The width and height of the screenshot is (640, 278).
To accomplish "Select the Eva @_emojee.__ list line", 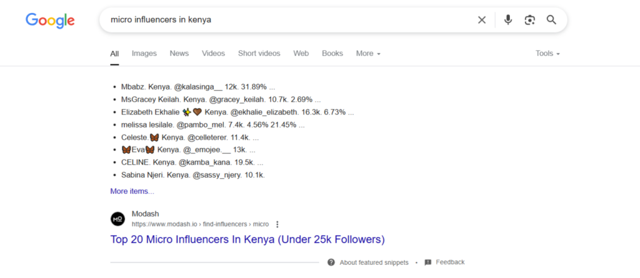I will point(188,150).
